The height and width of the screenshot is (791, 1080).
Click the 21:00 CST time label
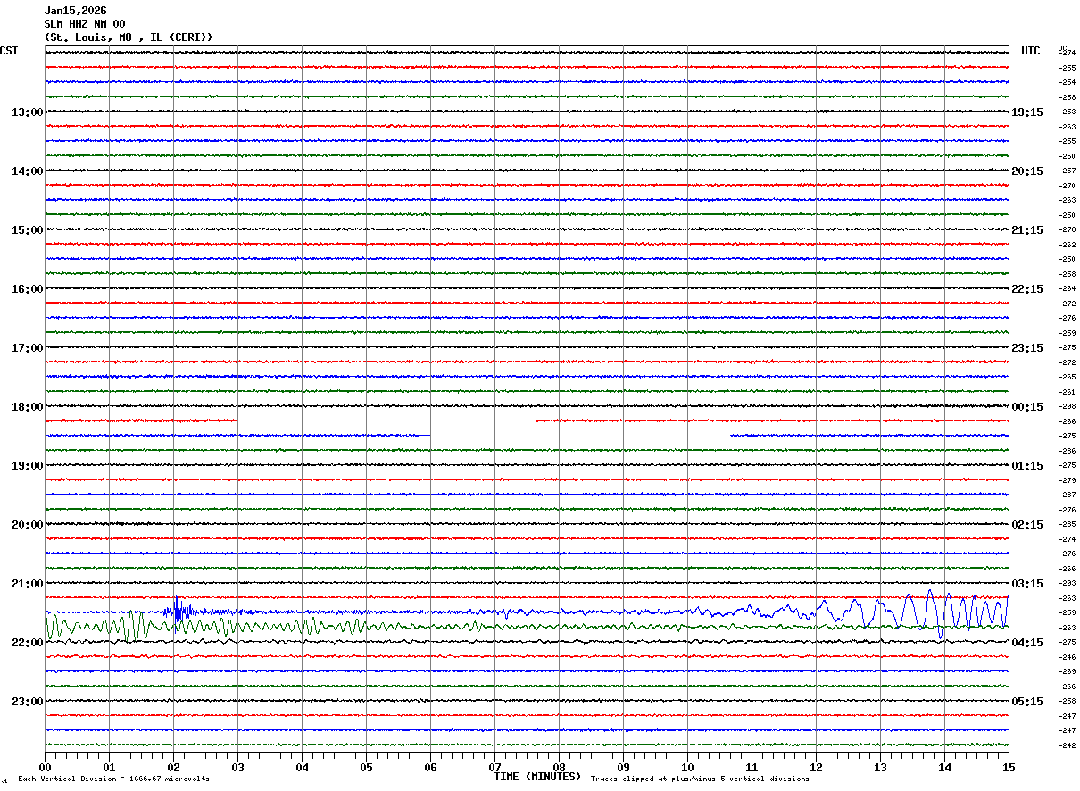[x=27, y=584]
